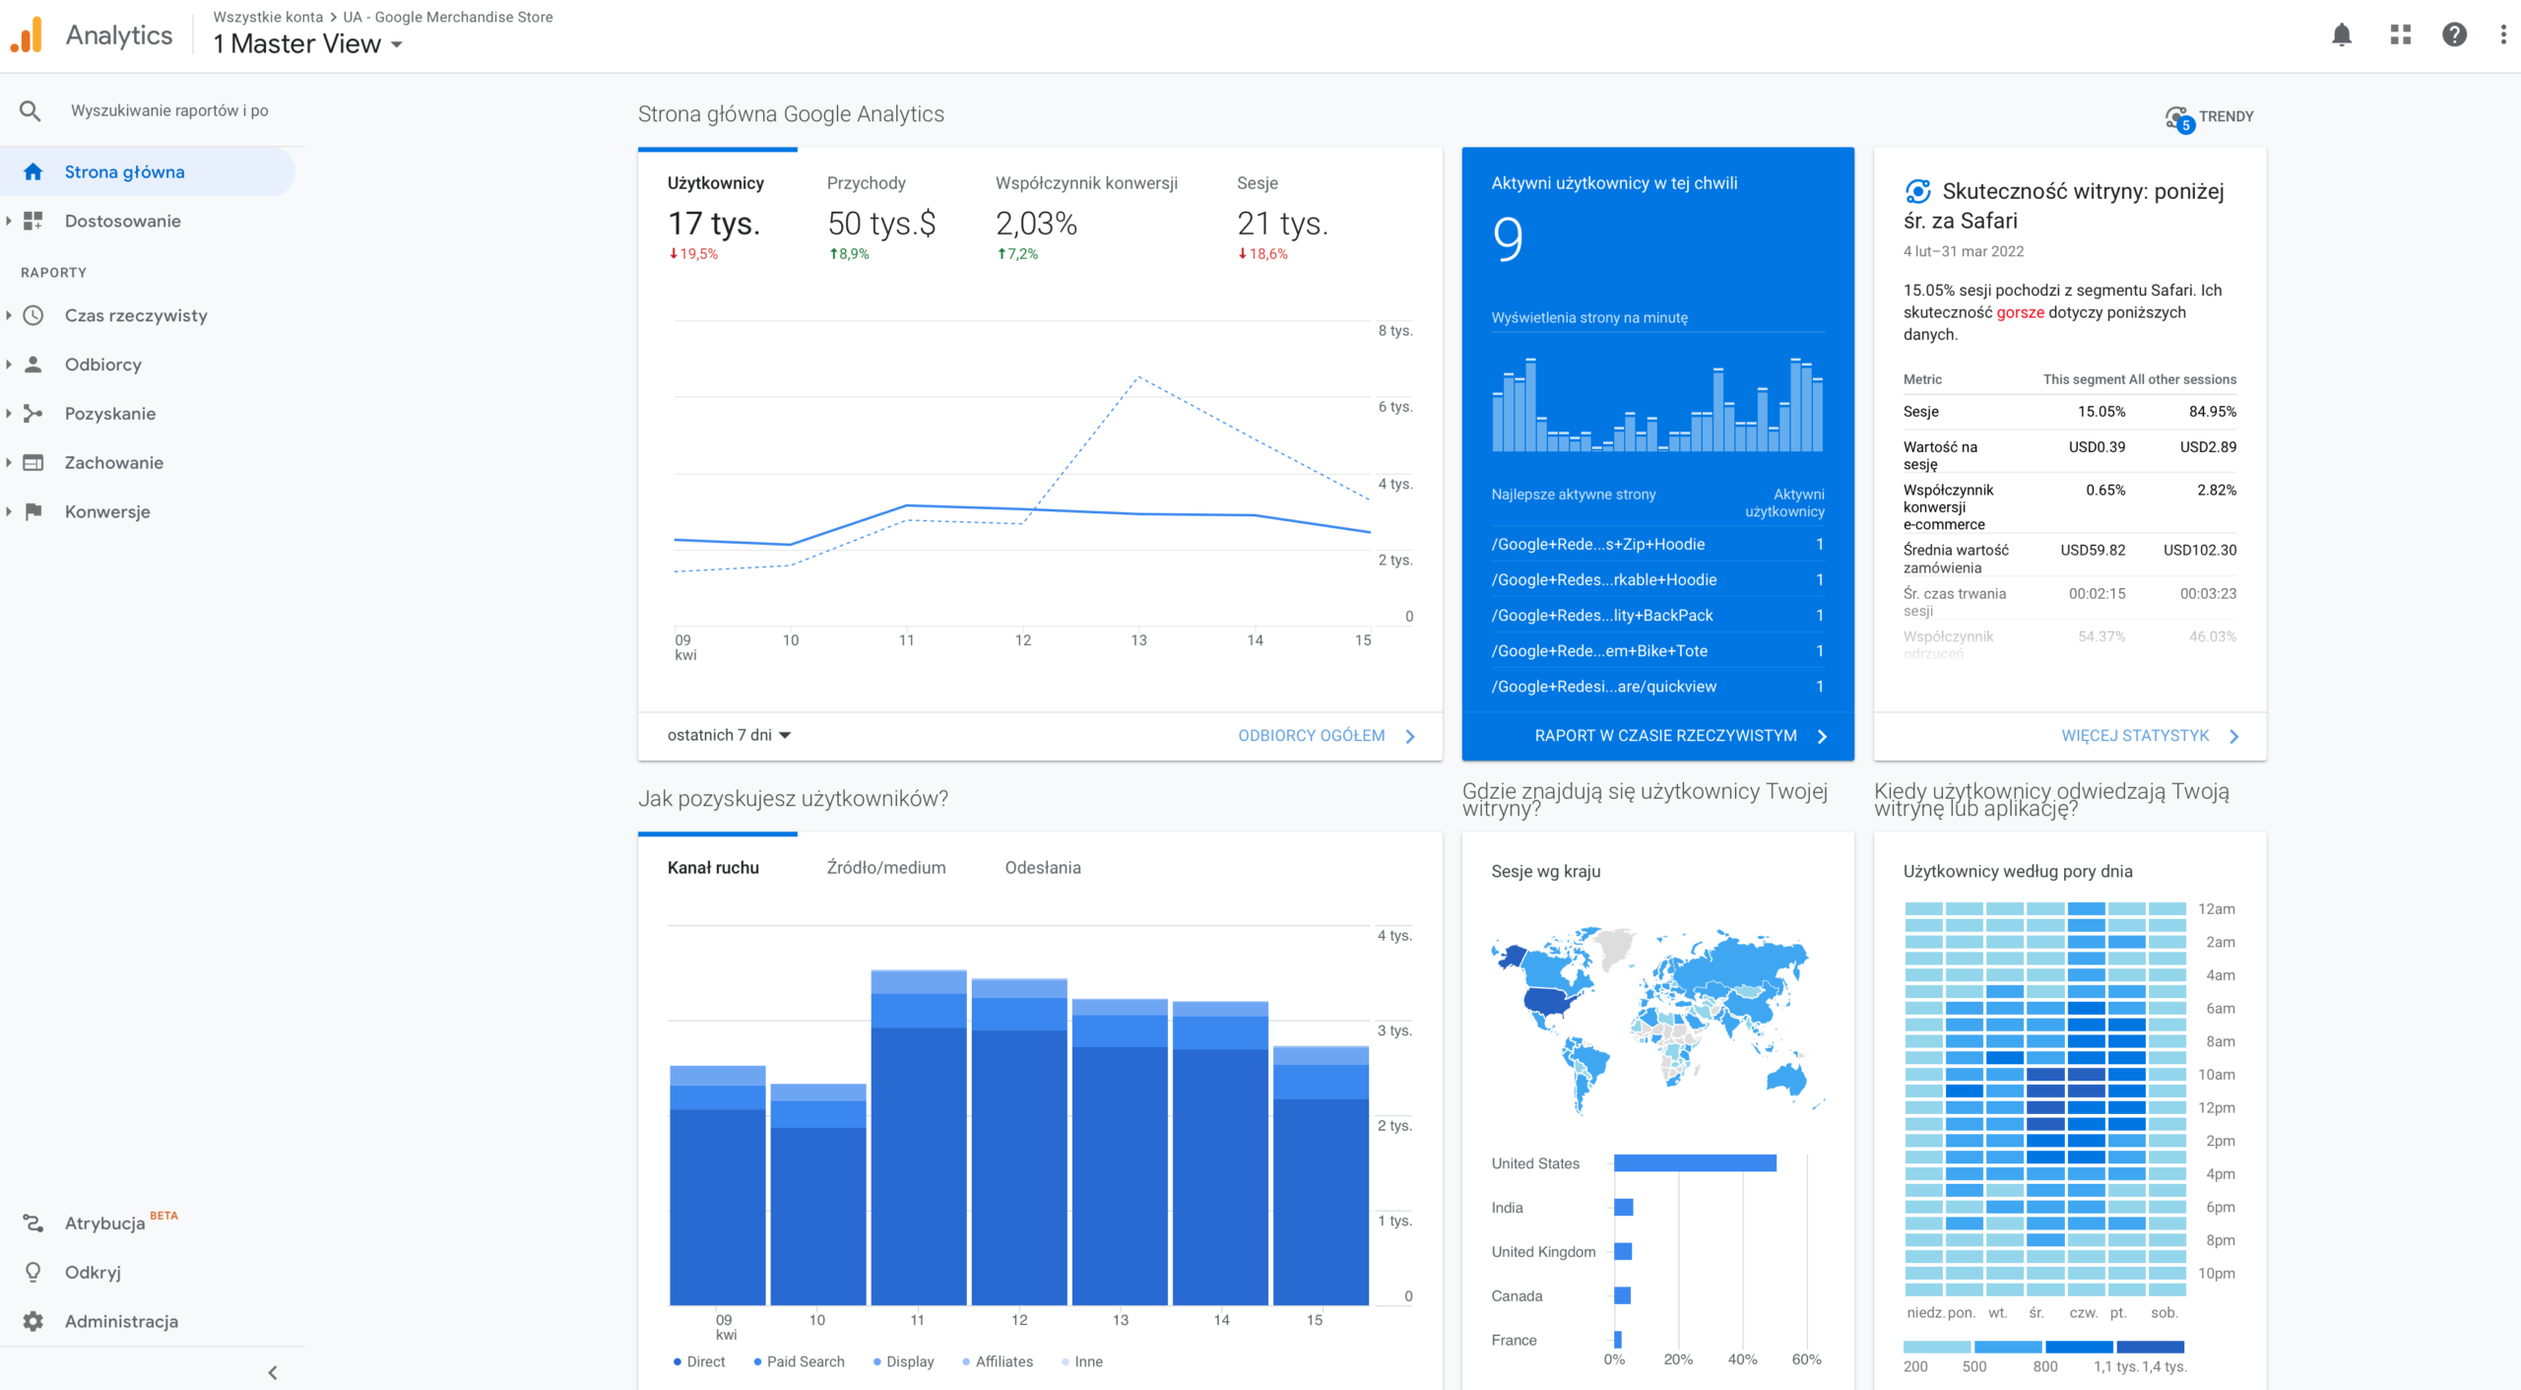Screen dimensions: 2521x1390
Task: Click the Sesje row value 15.05%
Action: pos(2101,412)
